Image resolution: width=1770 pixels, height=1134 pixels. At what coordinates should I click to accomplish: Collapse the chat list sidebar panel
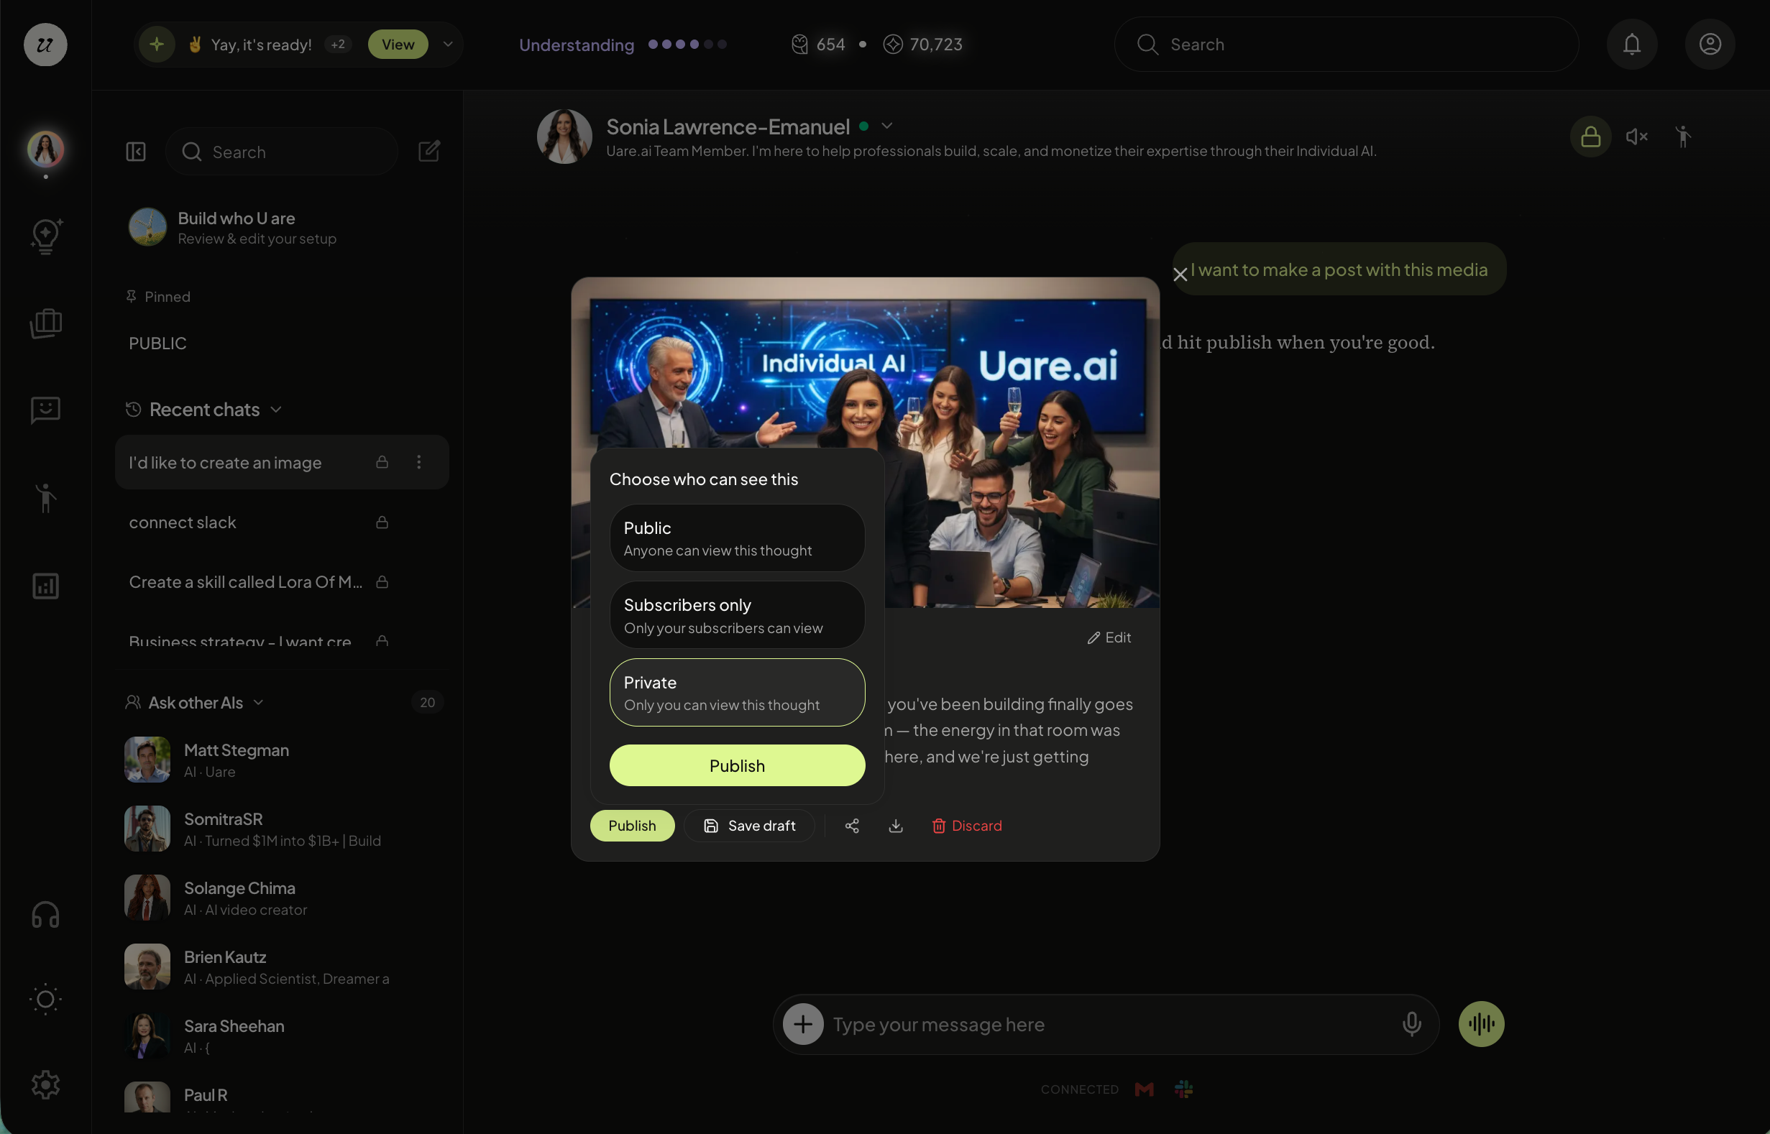(137, 152)
